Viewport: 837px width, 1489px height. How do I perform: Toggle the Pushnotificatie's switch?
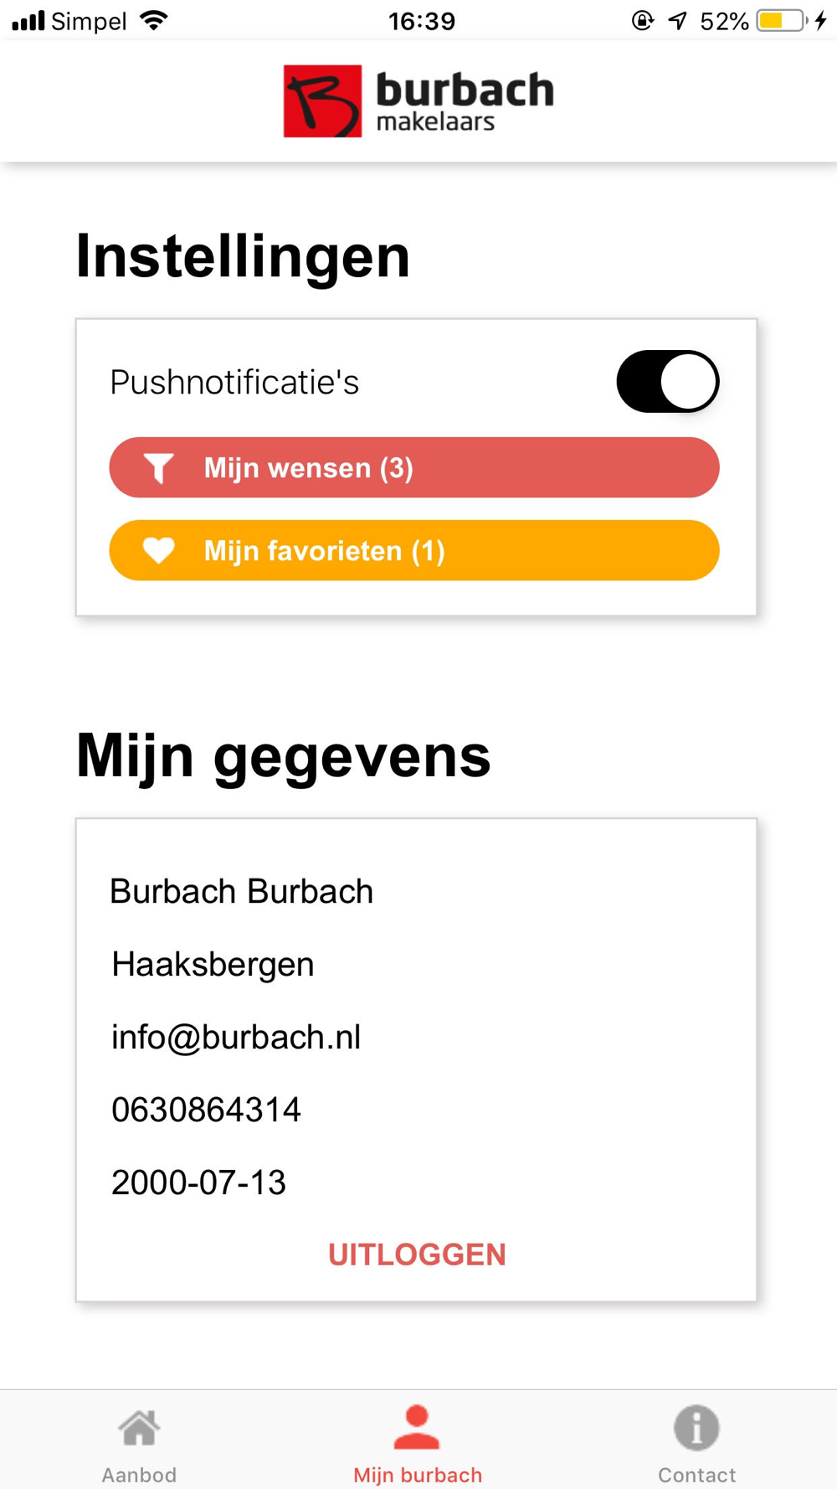pyautogui.click(x=668, y=382)
